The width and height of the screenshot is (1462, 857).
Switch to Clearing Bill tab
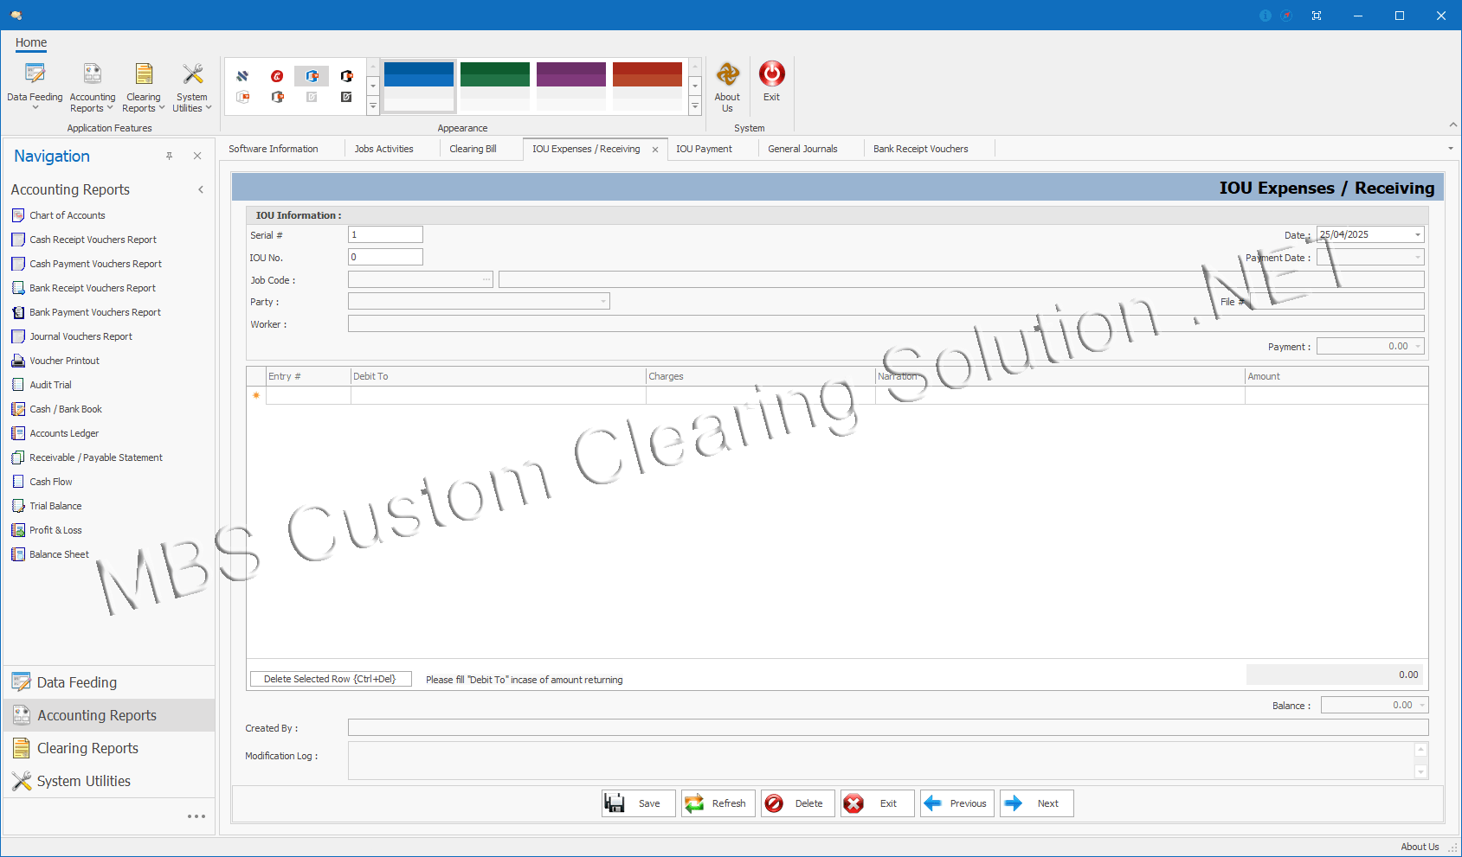coord(473,149)
